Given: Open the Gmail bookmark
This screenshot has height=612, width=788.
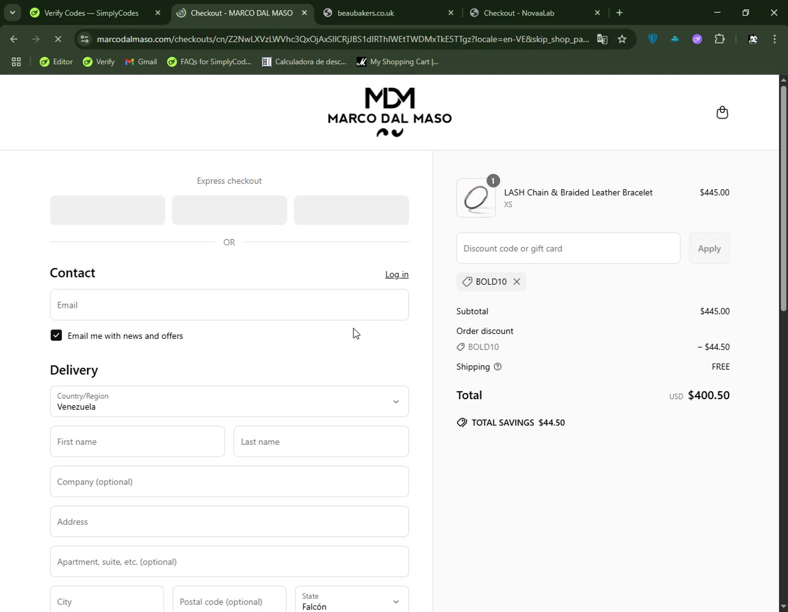Looking at the screenshot, I should click(x=141, y=62).
